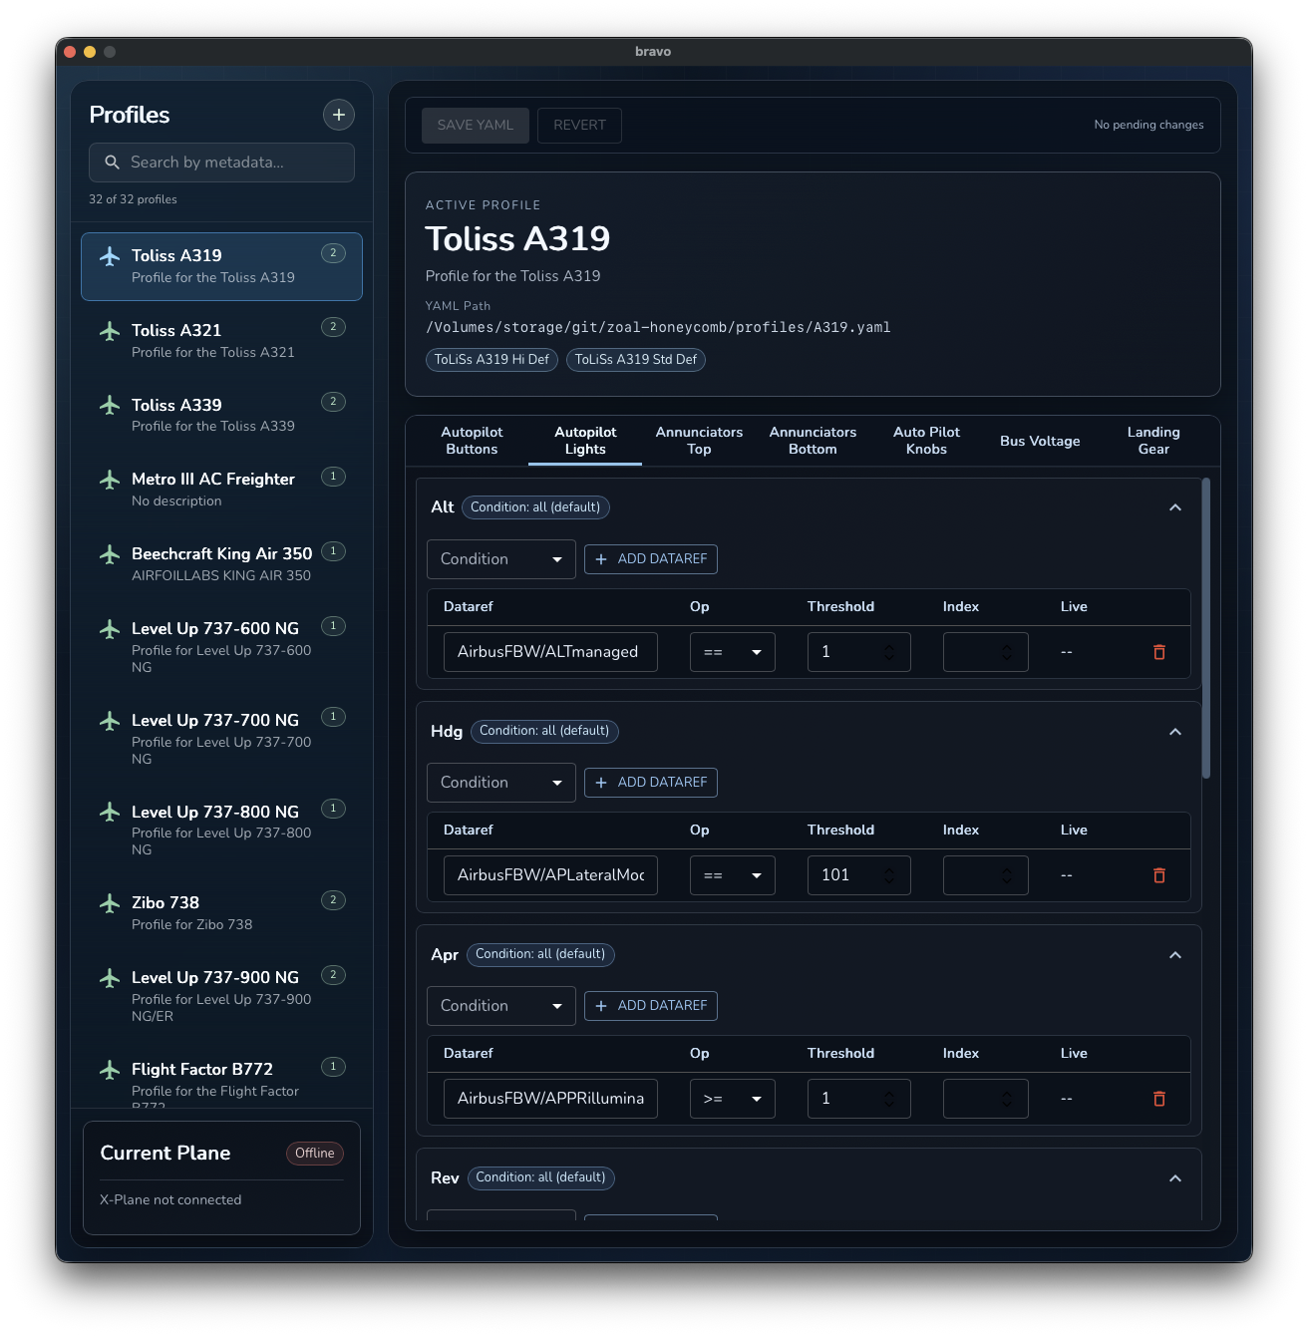This screenshot has width=1308, height=1336.
Task: Click the airplane icon beside Metro III AC Freighter
Action: tap(110, 481)
